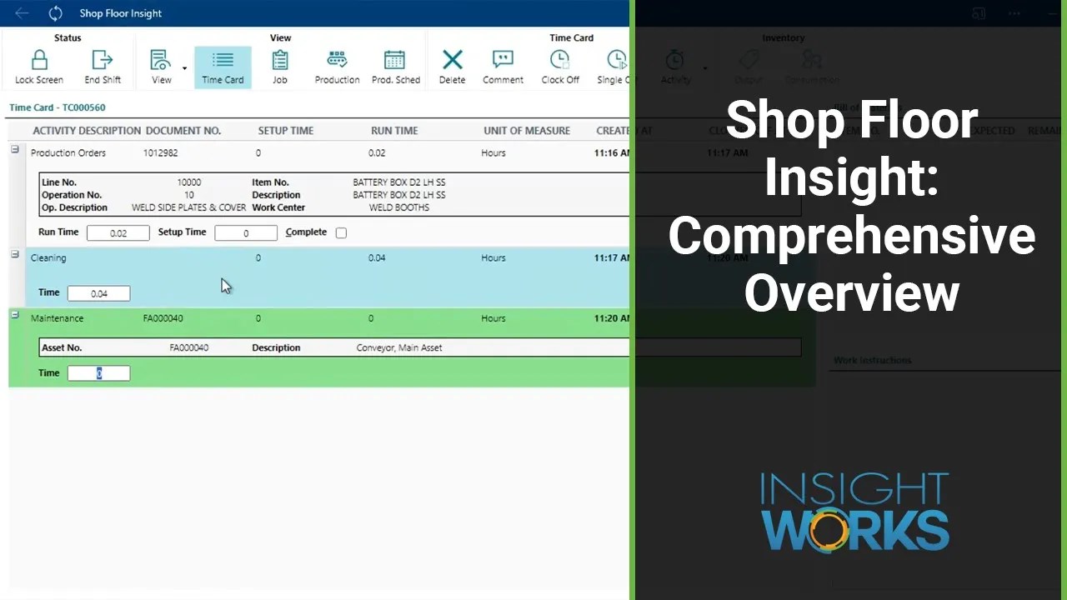
Task: Select the Cleaning activity row label
Action: [48, 258]
